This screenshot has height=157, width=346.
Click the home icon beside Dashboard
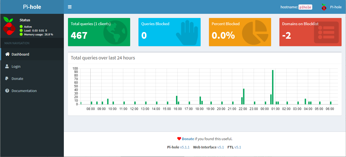point(7,54)
